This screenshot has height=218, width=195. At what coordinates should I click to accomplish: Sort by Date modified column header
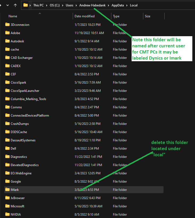click(x=84, y=16)
